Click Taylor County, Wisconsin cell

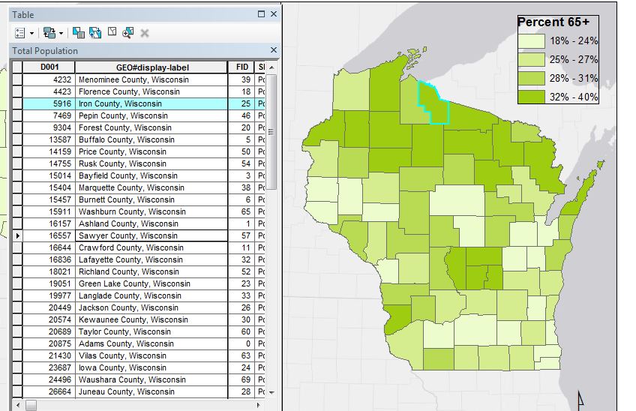(x=151, y=331)
